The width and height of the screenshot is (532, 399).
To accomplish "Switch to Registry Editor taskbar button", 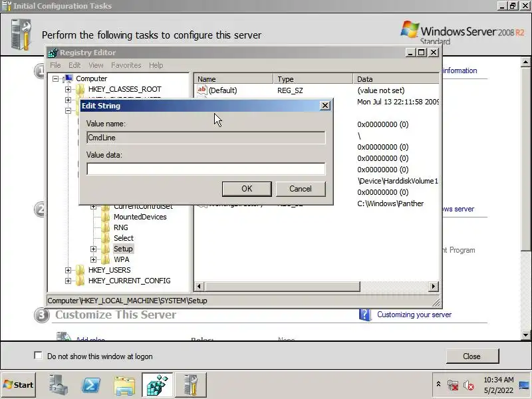I will point(158,385).
